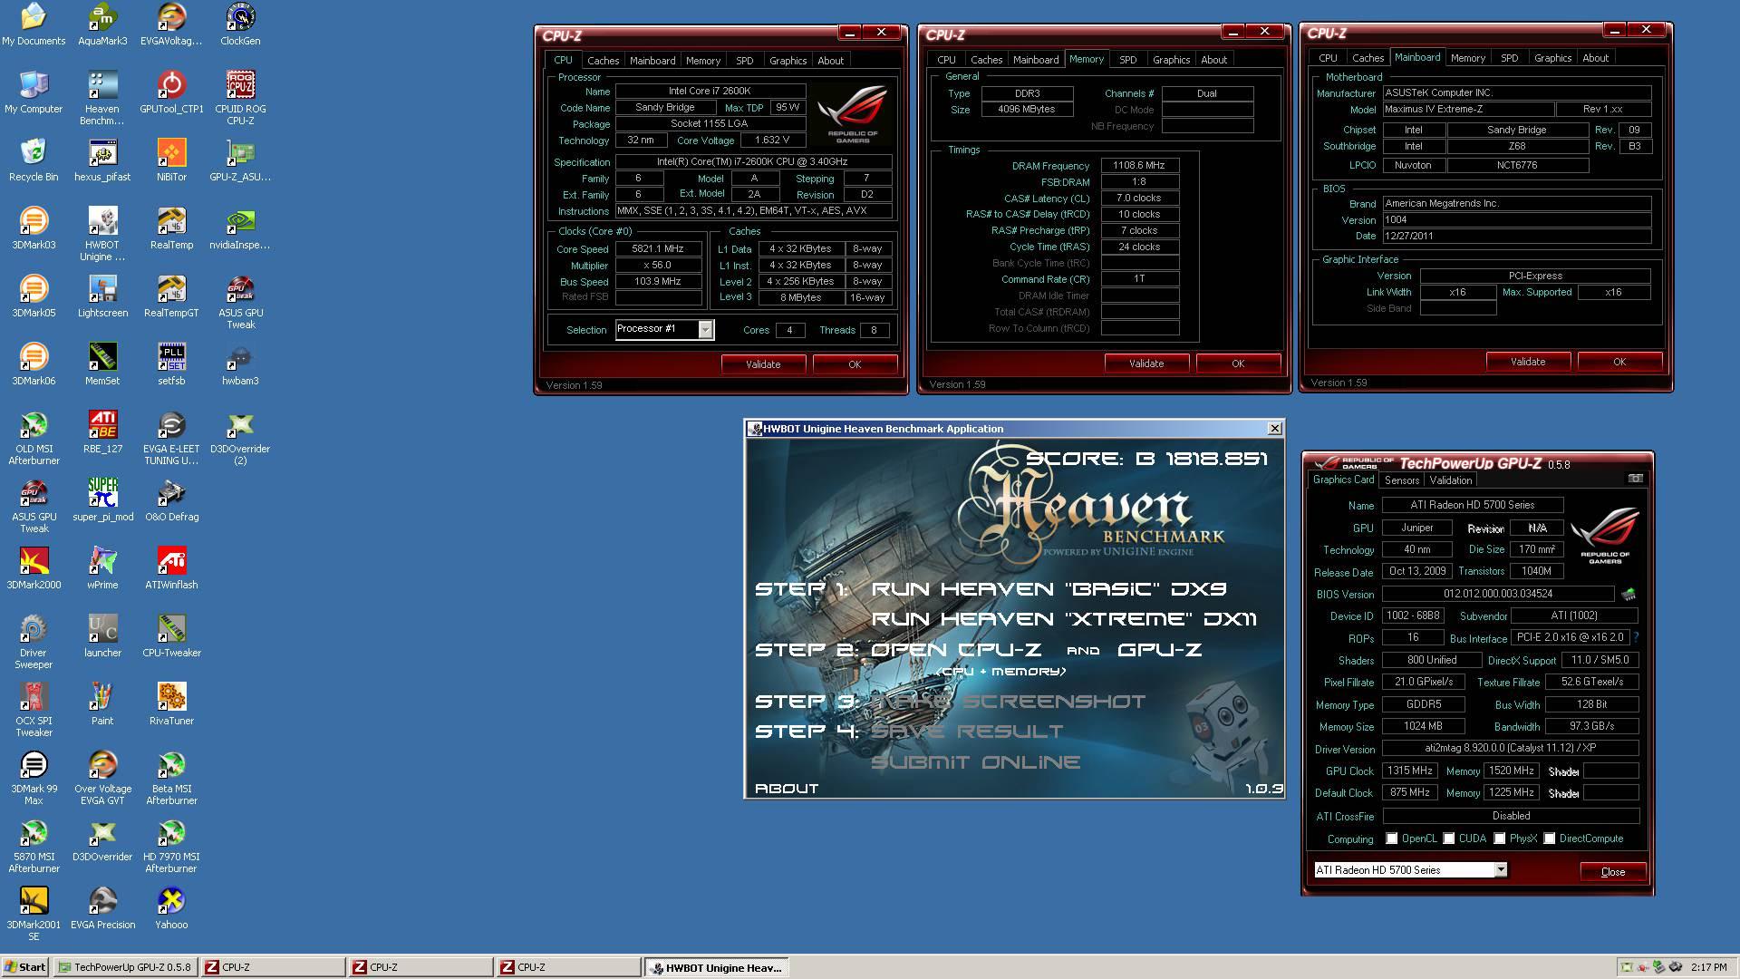The height and width of the screenshot is (979, 1740).
Task: Click the GPU-Z link in Heaven step 2
Action: point(1160,650)
